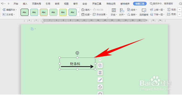Open the 填充 dropdown arrow
Viewport: 182px width, 95px height.
pos(91,10)
